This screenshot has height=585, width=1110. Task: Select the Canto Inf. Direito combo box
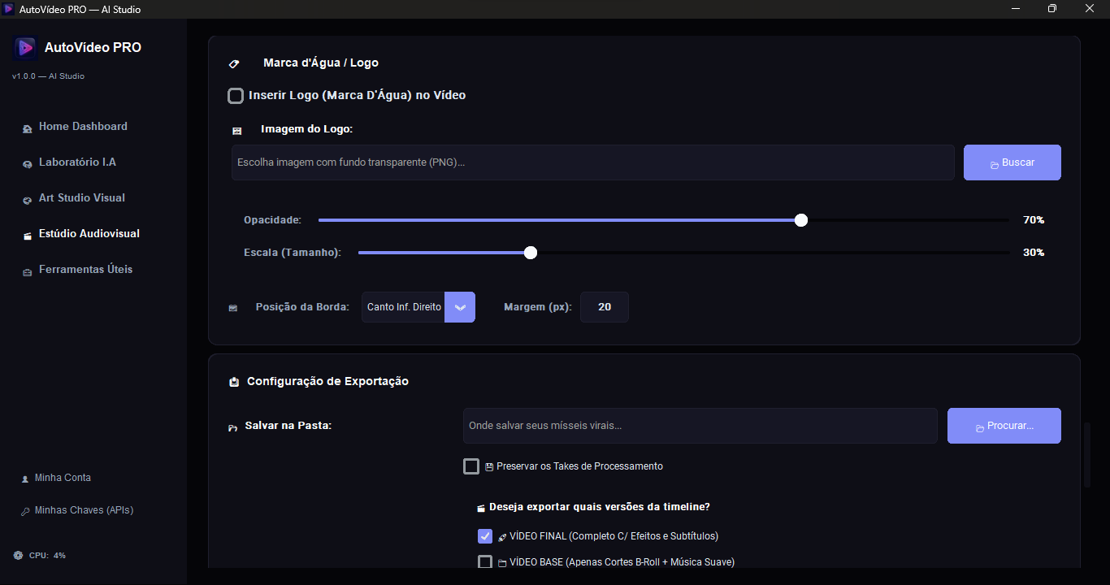pos(418,307)
